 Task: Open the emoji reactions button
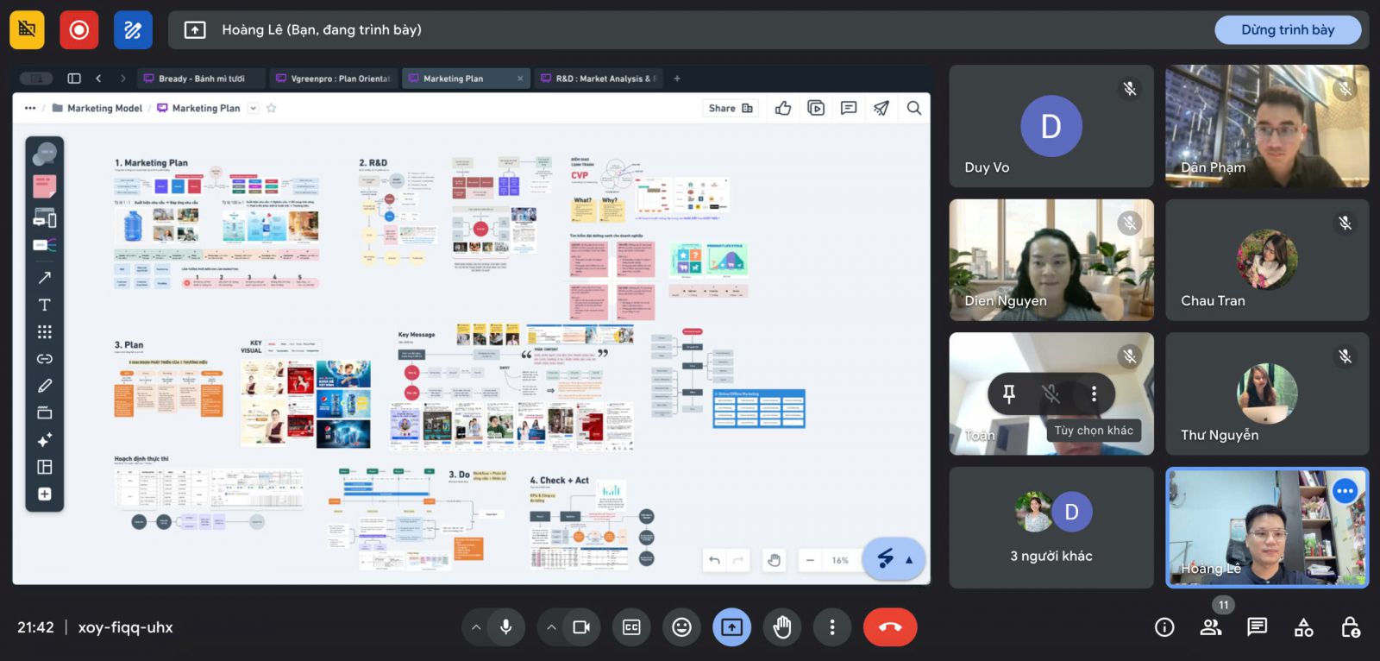click(682, 627)
